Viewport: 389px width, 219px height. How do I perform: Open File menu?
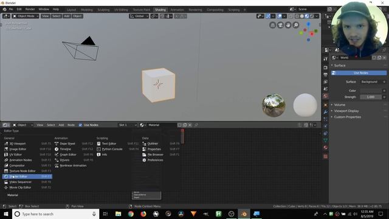coord(11,9)
